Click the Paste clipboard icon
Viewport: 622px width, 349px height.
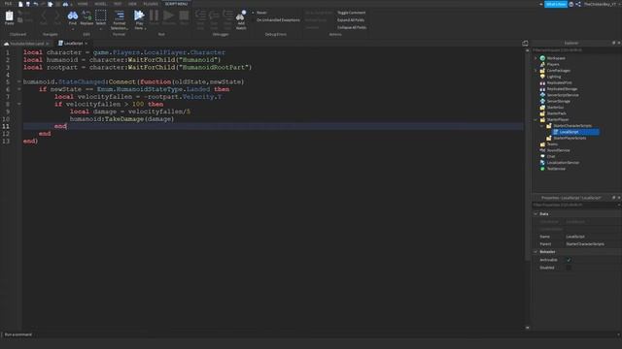(x=9, y=16)
